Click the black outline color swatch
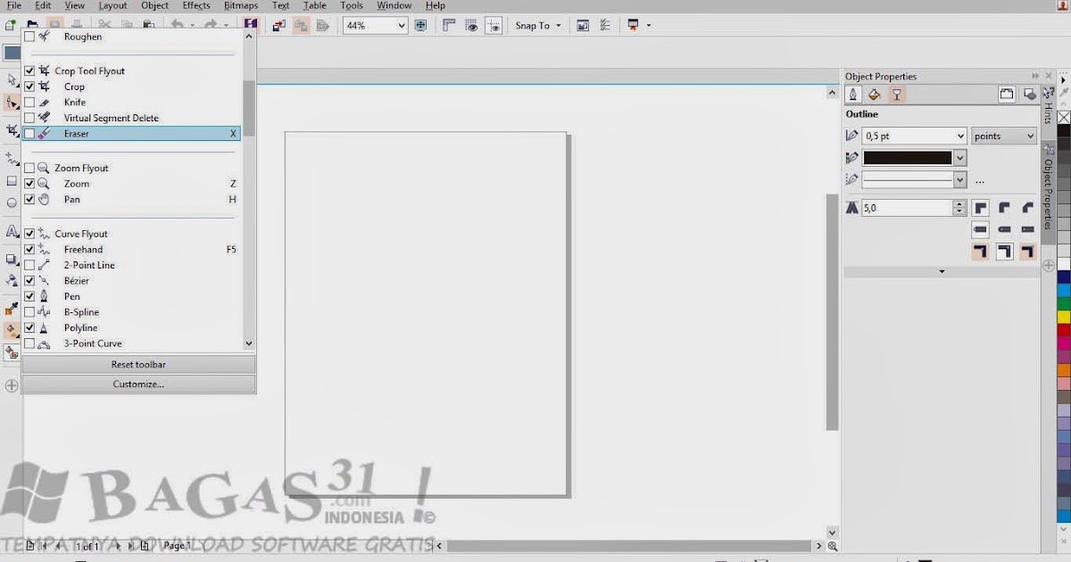The width and height of the screenshot is (1071, 562). point(908,158)
